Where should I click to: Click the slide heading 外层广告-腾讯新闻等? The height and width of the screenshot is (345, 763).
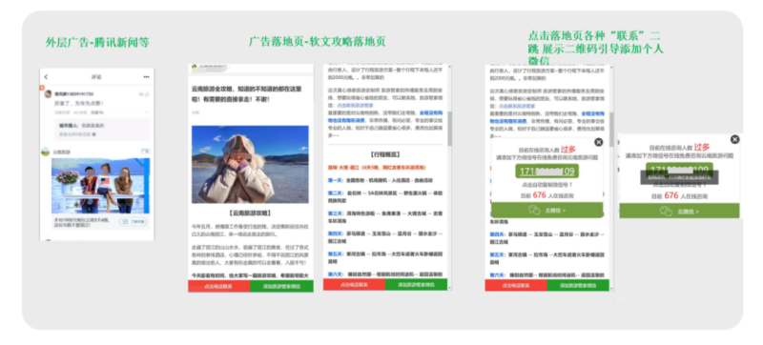[97, 43]
